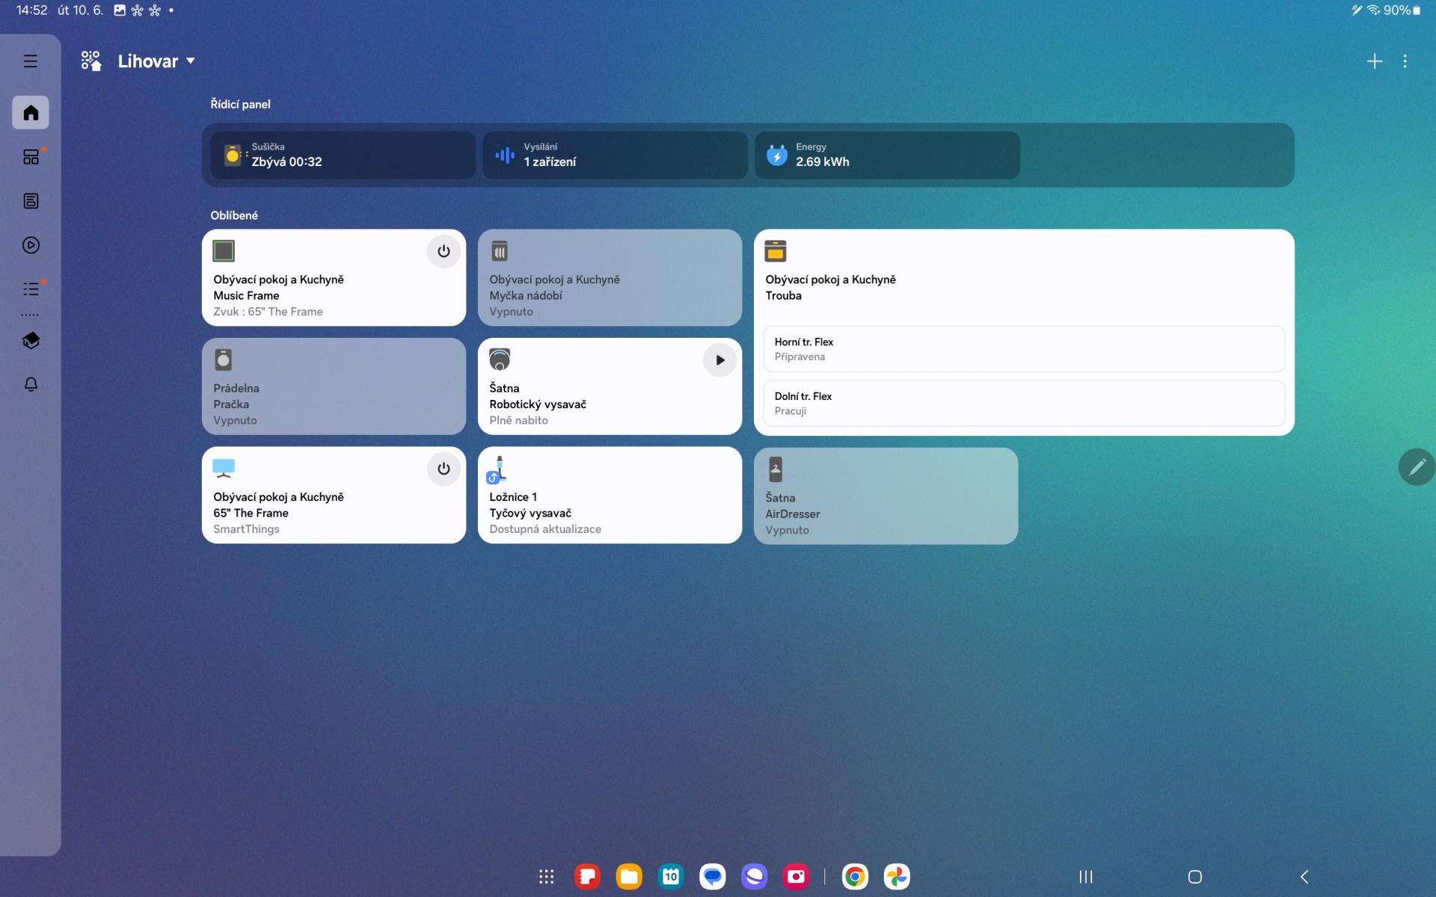Image resolution: width=1436 pixels, height=897 pixels.
Task: Open the list menu sidebar icon
Action: (31, 289)
